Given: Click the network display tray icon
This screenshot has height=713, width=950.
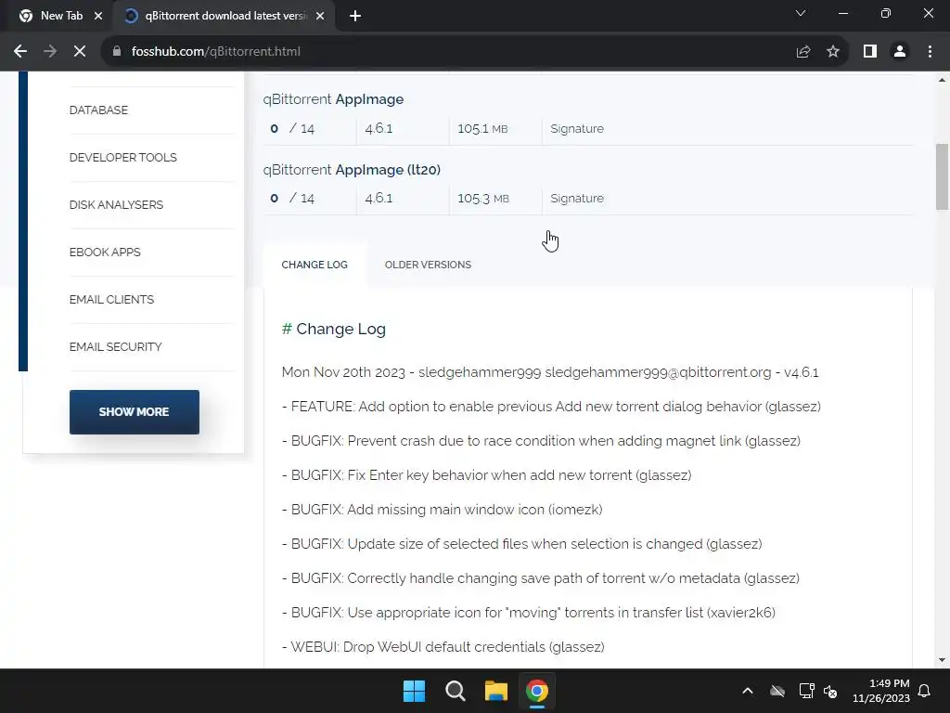Looking at the screenshot, I should (806, 691).
